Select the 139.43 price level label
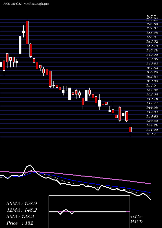The image size is (162, 228). click(152, 117)
